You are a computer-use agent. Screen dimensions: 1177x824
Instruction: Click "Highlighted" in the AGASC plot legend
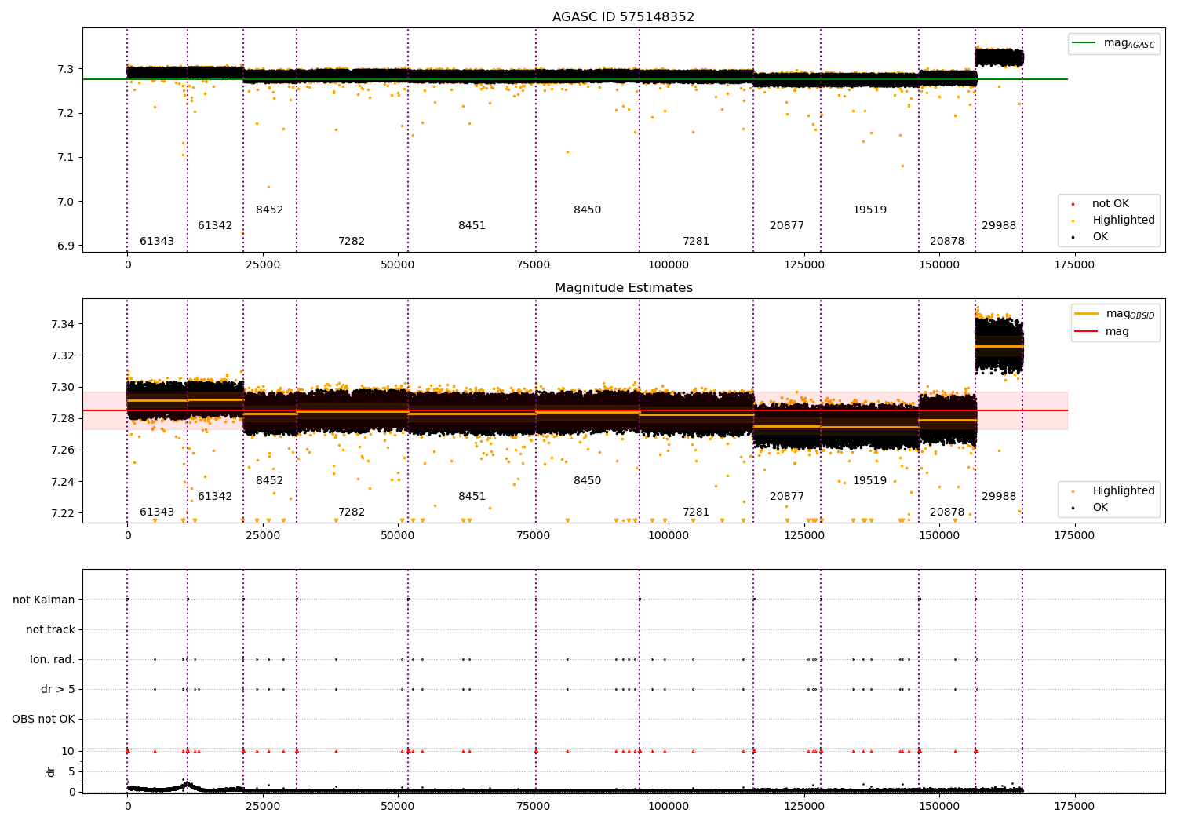pos(1124,221)
